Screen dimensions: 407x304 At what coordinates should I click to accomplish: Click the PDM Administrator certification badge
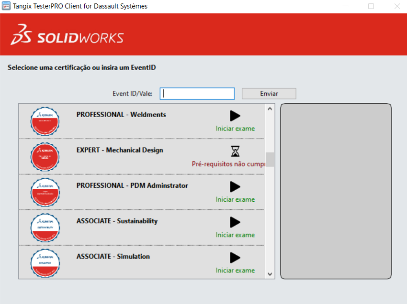[45, 192]
